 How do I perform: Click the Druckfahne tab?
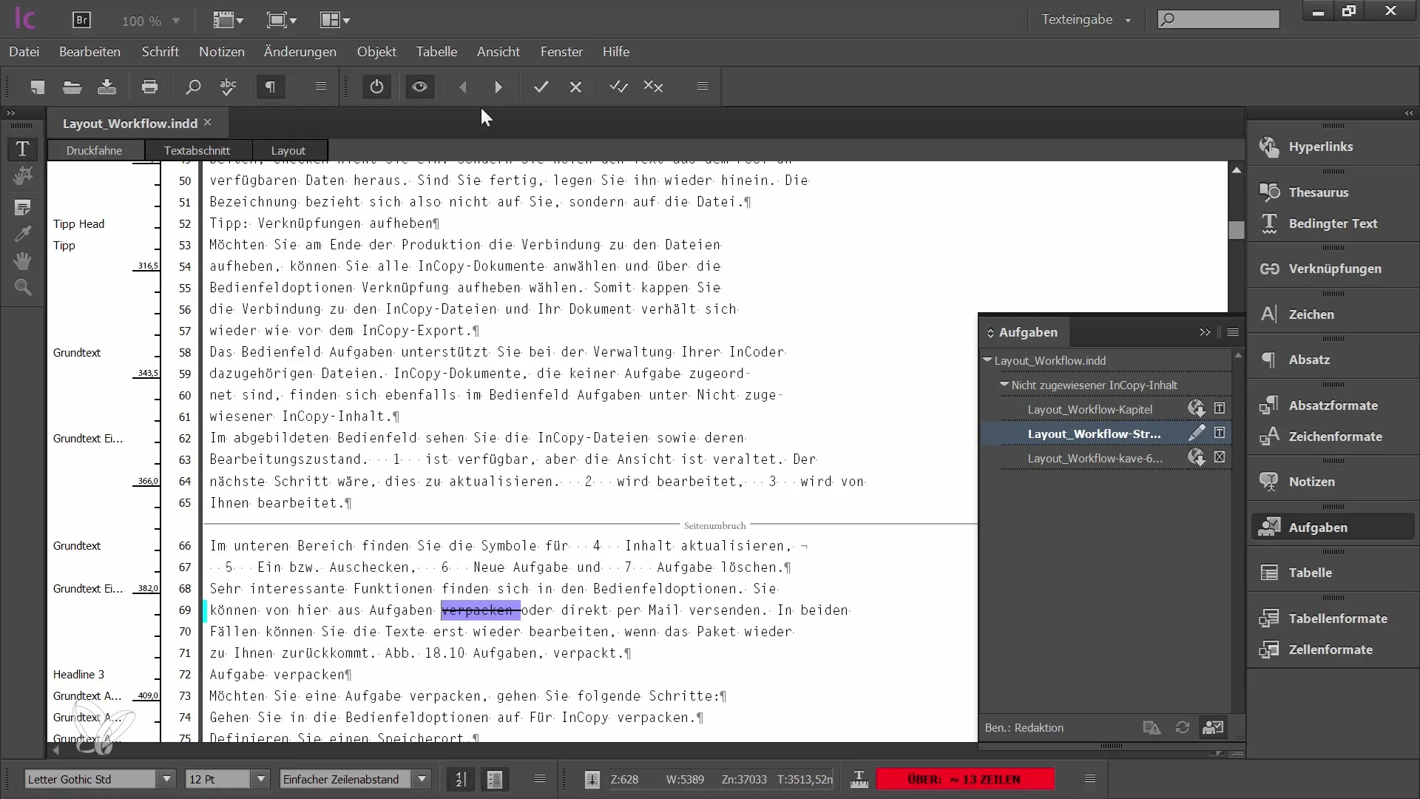point(94,149)
